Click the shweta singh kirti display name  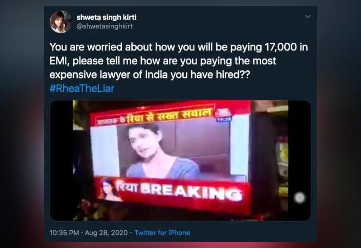(106, 17)
